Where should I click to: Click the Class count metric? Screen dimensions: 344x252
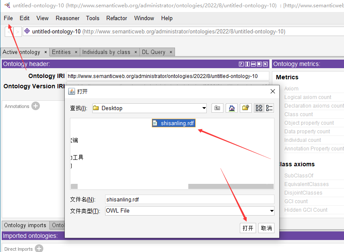[x=299, y=114]
